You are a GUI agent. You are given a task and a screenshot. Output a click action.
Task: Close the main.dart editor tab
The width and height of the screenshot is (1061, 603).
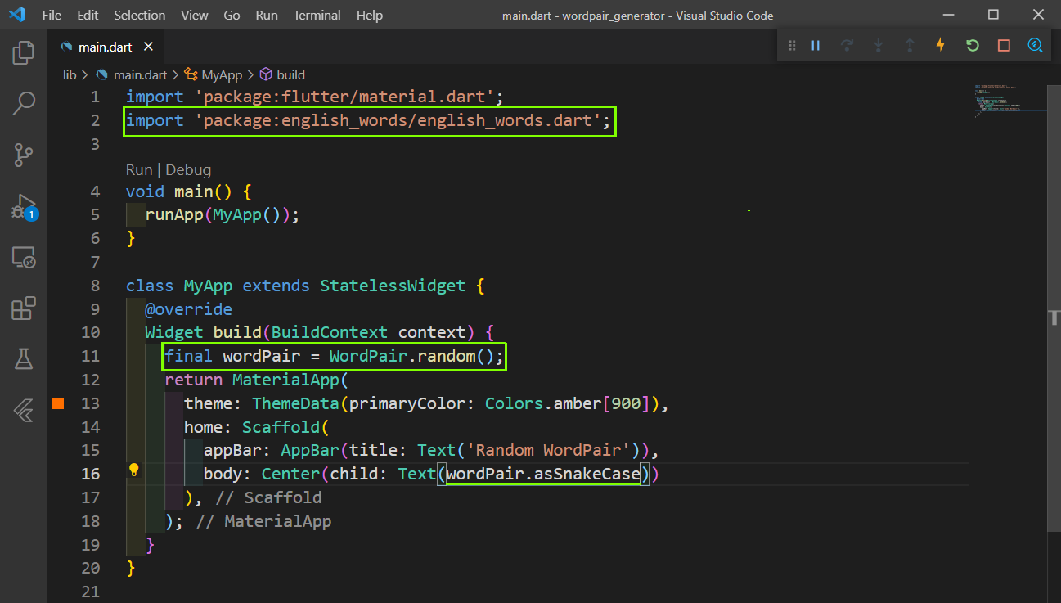click(x=148, y=47)
